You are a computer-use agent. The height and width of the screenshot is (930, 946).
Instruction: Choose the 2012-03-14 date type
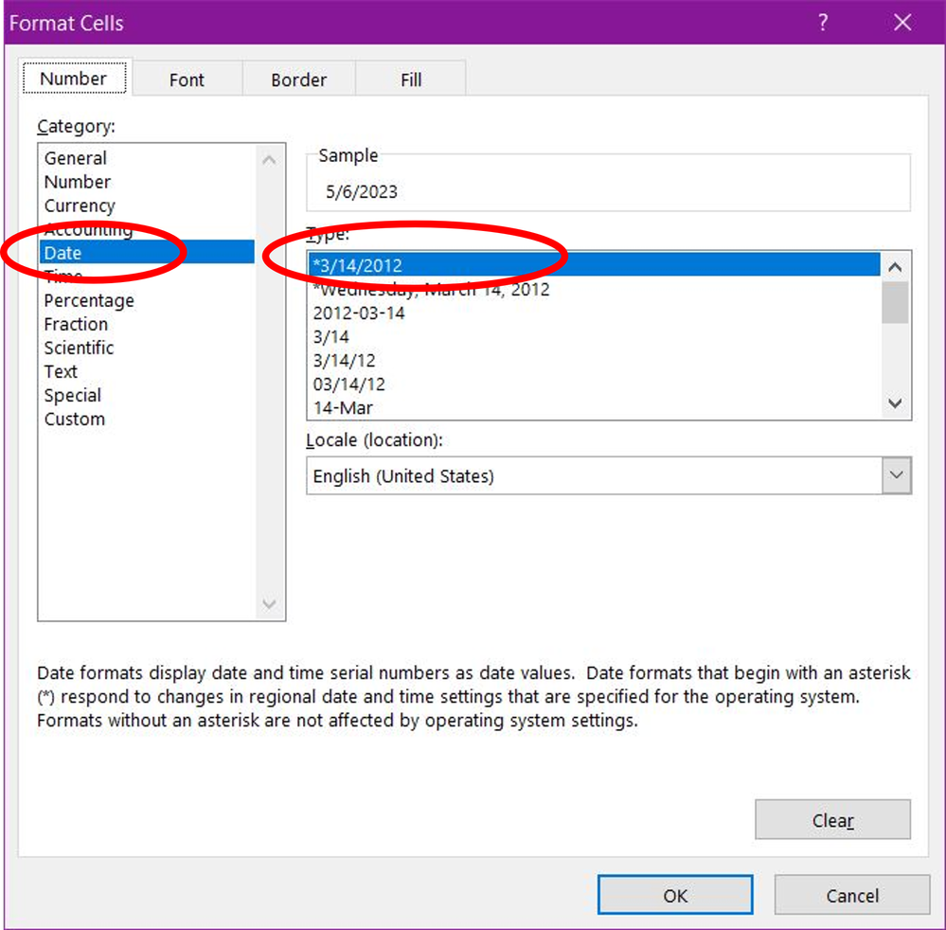coord(595,313)
